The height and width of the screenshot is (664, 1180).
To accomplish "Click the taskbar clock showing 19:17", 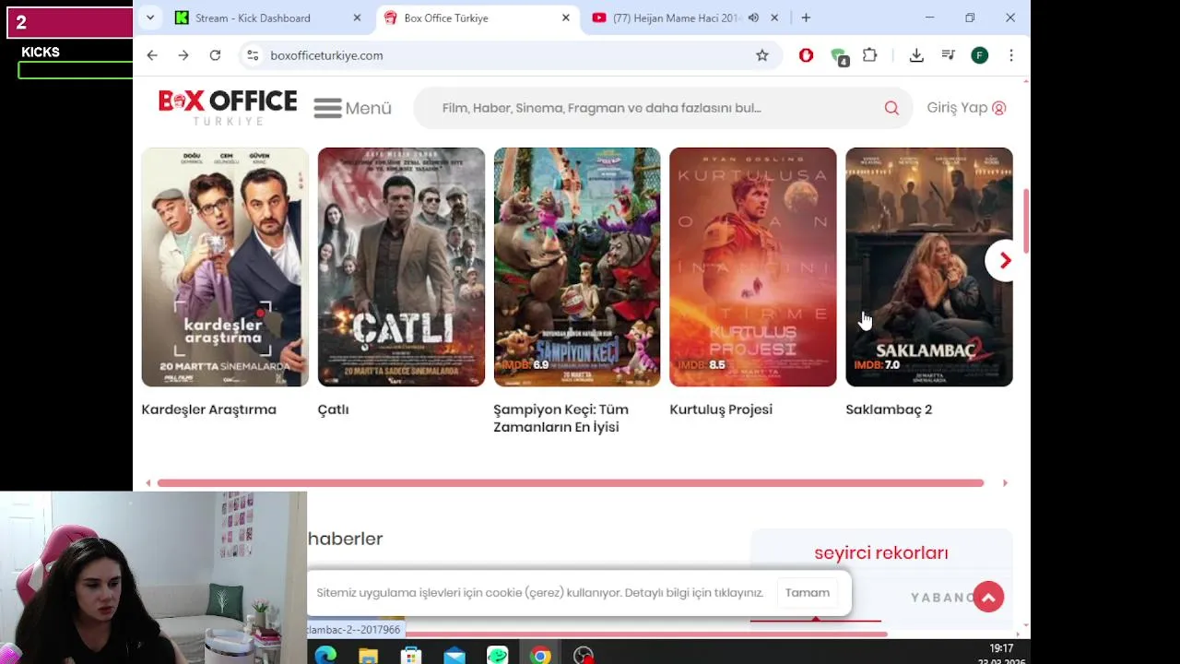I will tap(1001, 648).
